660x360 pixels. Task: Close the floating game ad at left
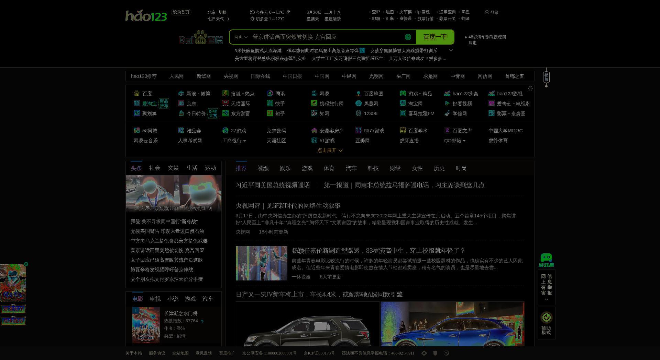click(26, 264)
